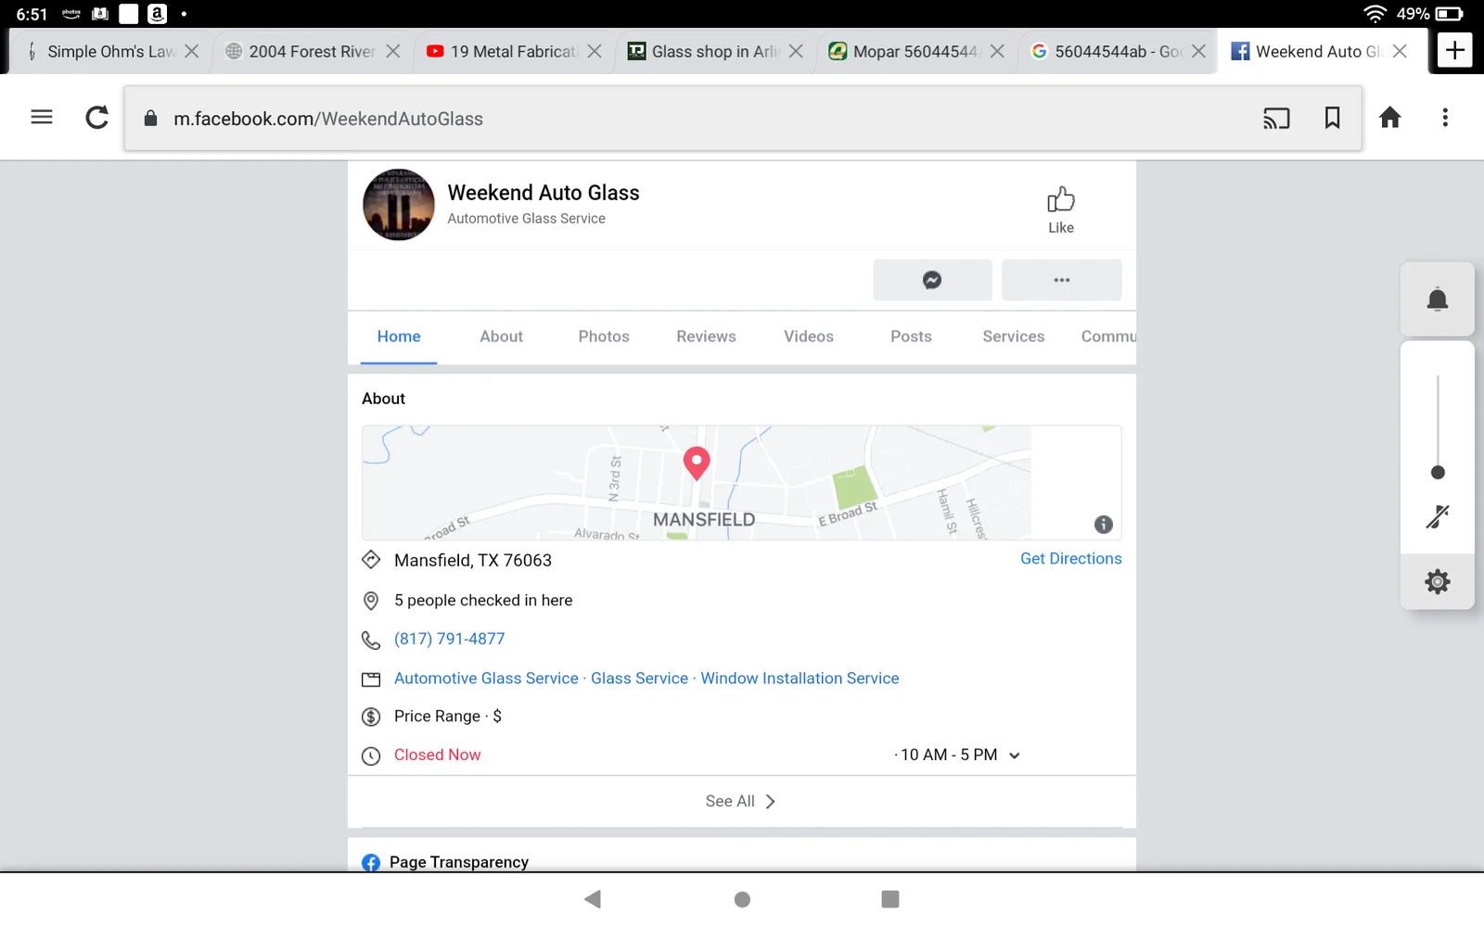Click the Get Directions link
This screenshot has height=927, width=1484.
point(1071,559)
